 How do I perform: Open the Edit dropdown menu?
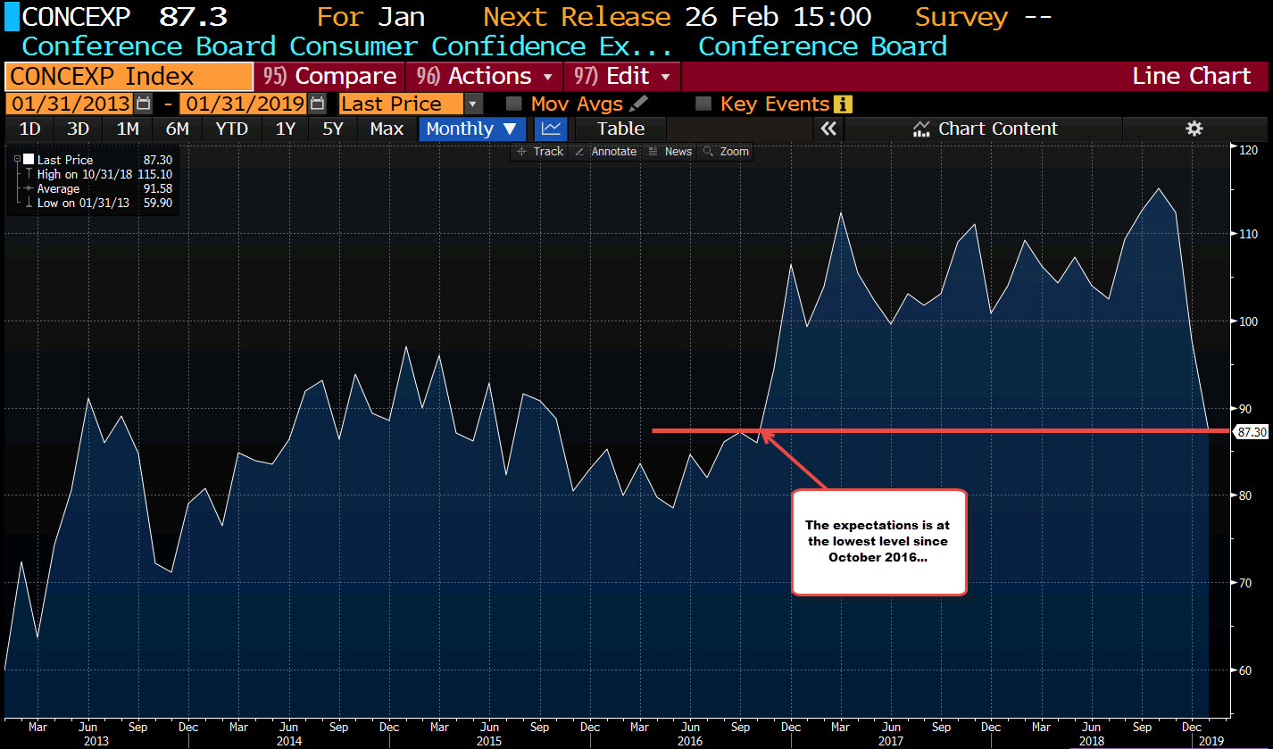[x=622, y=76]
